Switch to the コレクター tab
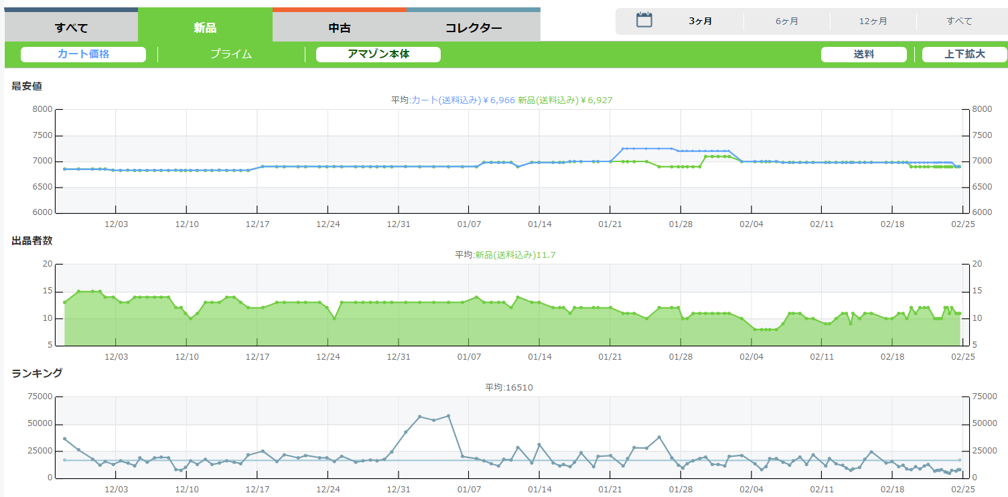 (x=474, y=27)
